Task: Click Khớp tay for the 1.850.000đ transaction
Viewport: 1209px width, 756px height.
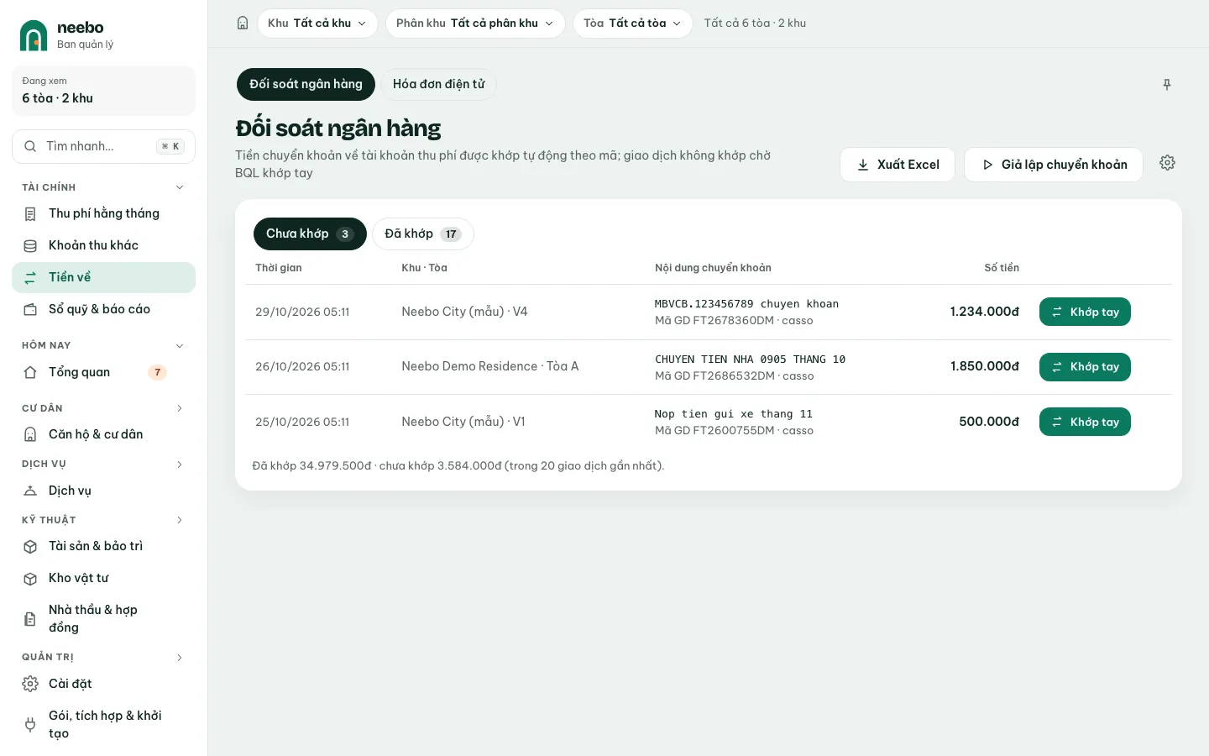Action: [x=1085, y=367]
